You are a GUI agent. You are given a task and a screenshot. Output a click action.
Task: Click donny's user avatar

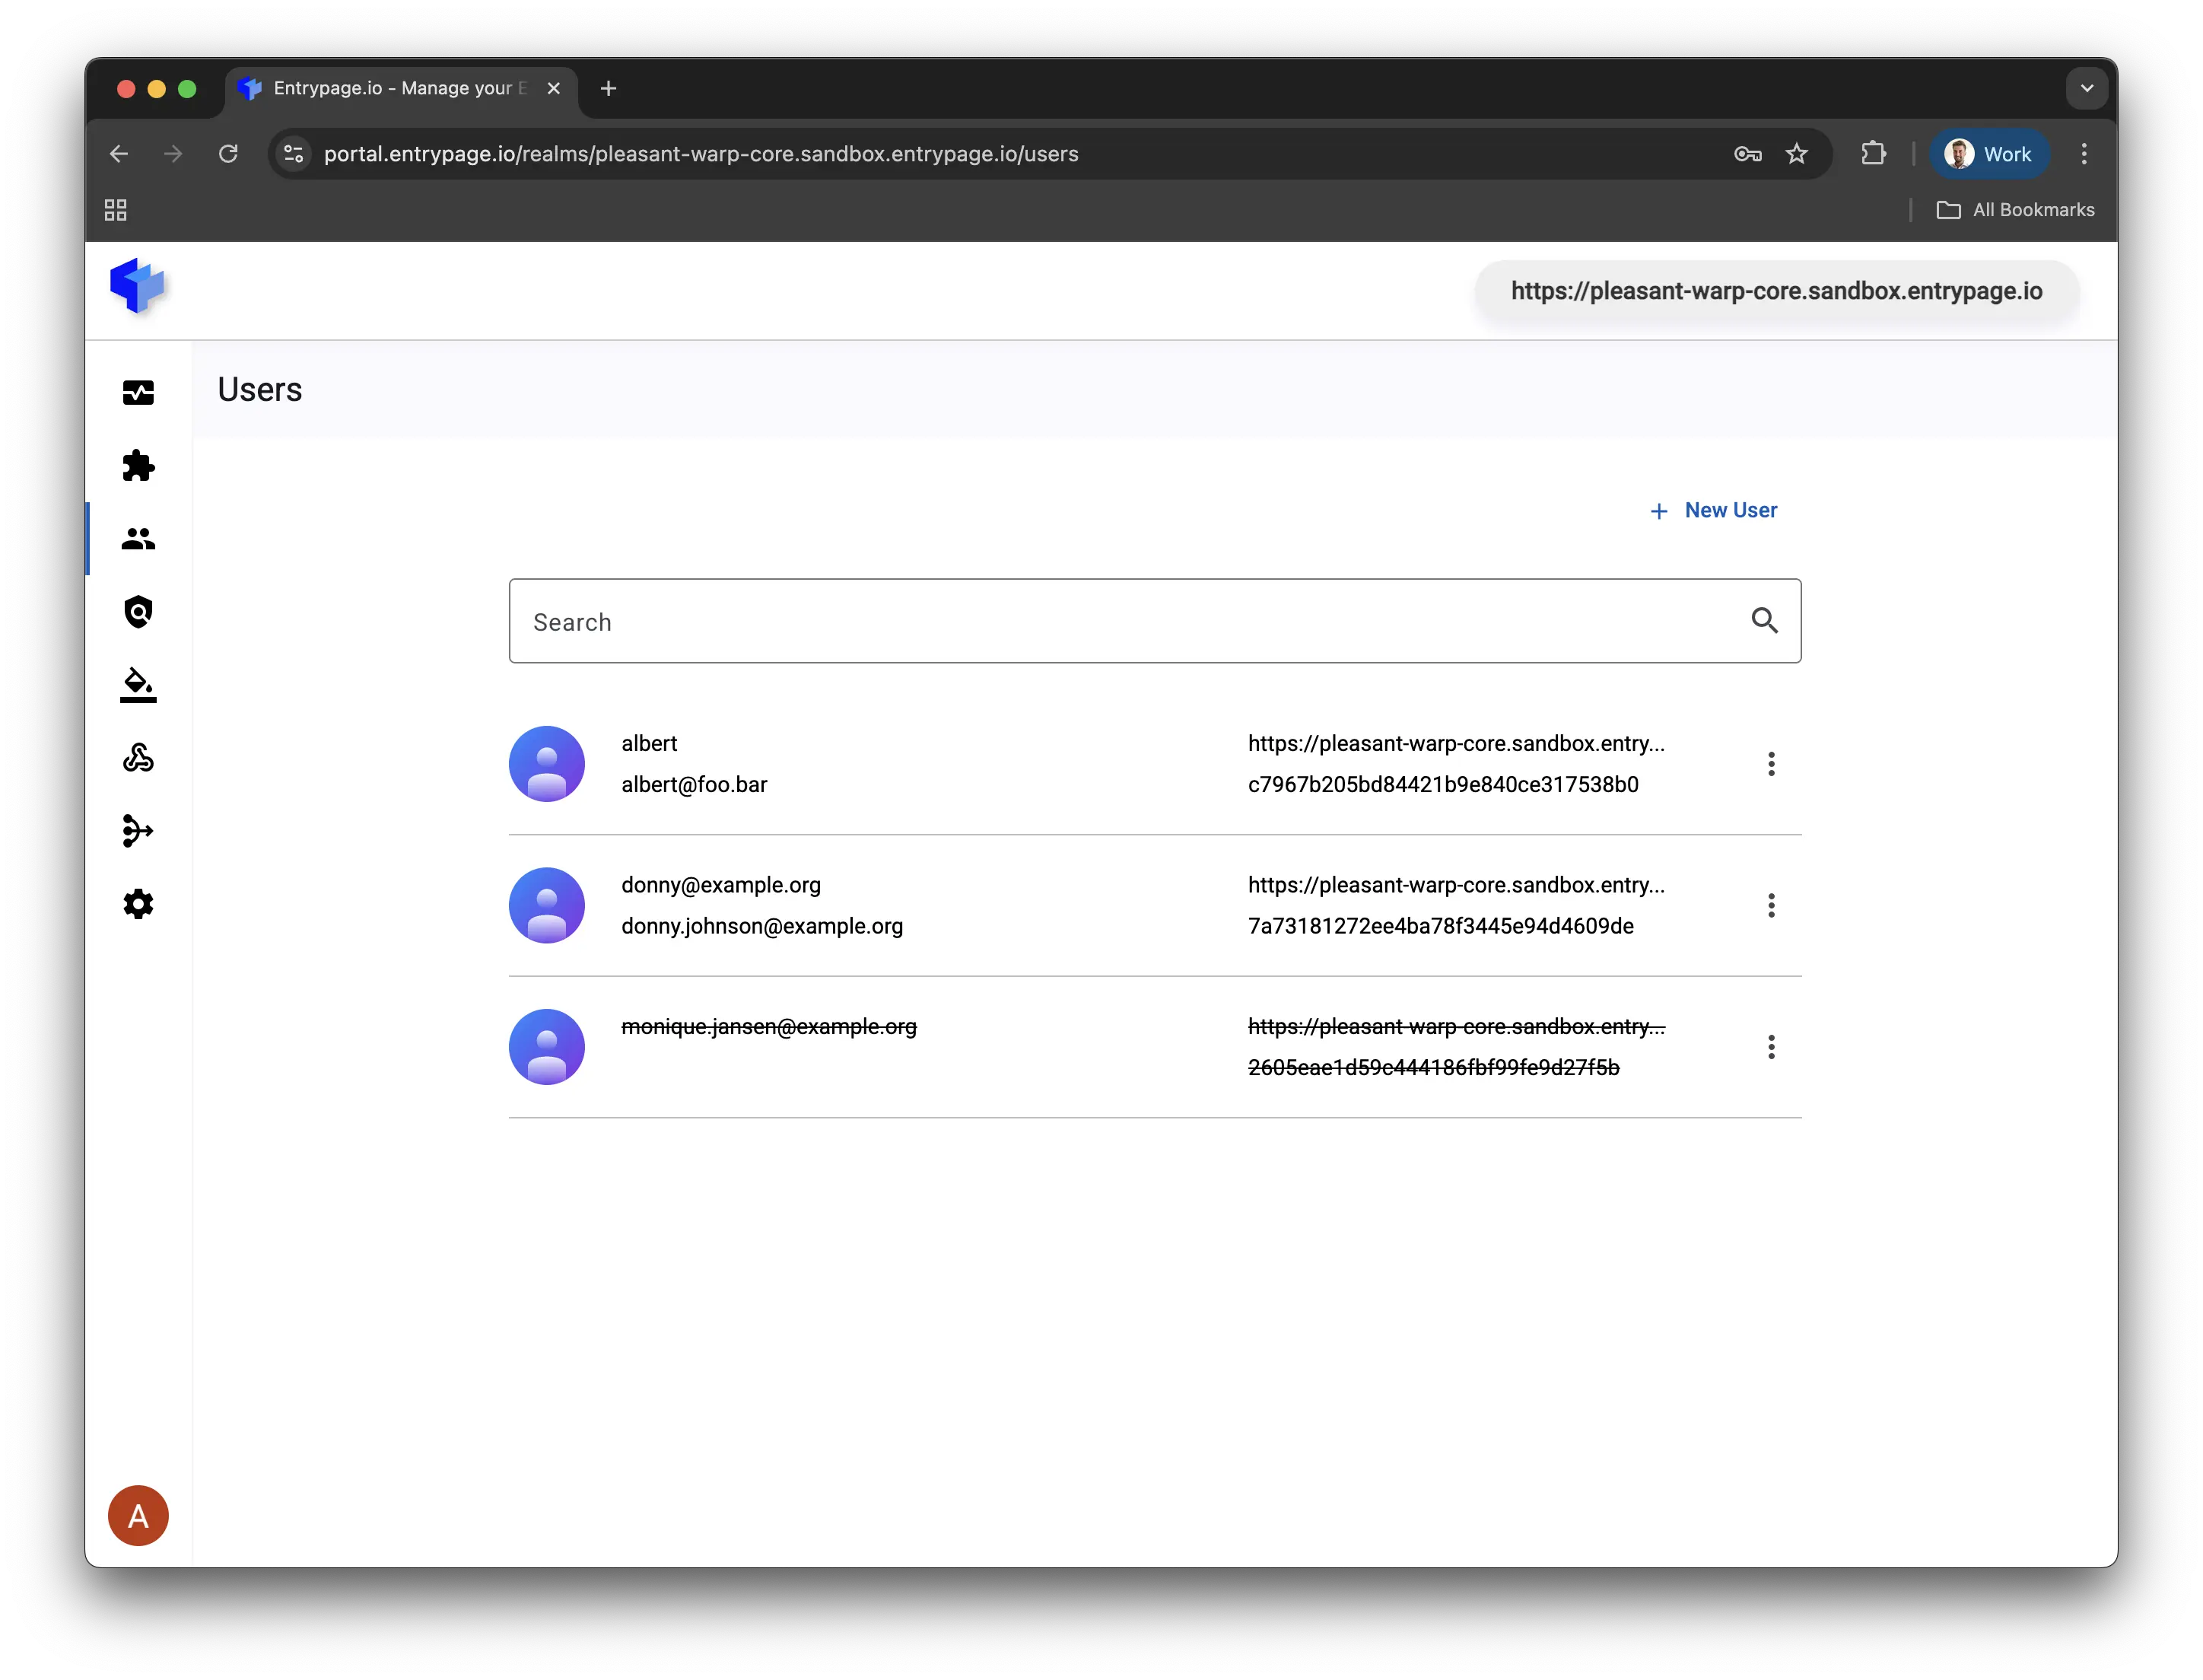547,906
